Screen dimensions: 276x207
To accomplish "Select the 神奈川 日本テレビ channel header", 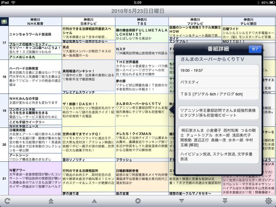I will pos(88,22).
